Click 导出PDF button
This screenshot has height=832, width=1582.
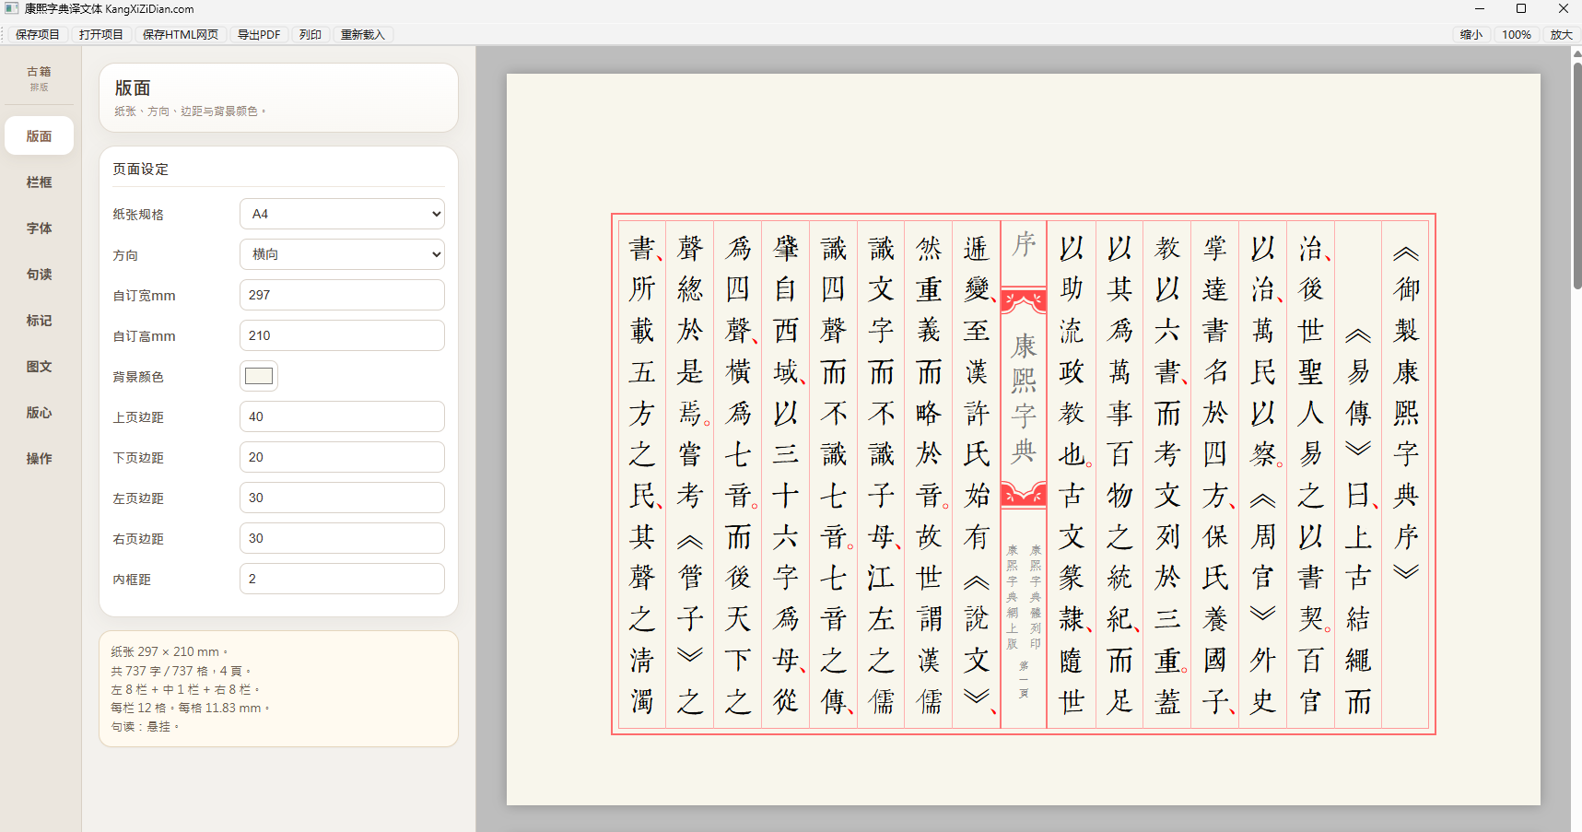tap(259, 34)
